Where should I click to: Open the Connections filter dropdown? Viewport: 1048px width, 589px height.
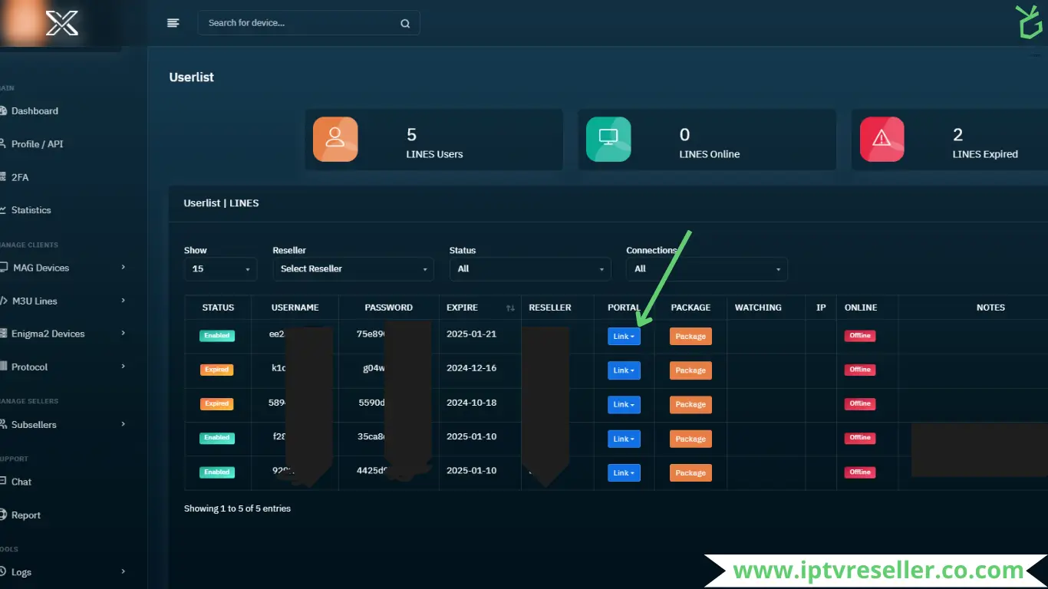pyautogui.click(x=707, y=269)
